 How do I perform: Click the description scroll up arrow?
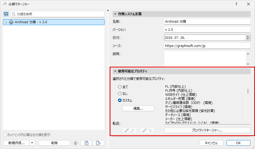(x=248, y=54)
